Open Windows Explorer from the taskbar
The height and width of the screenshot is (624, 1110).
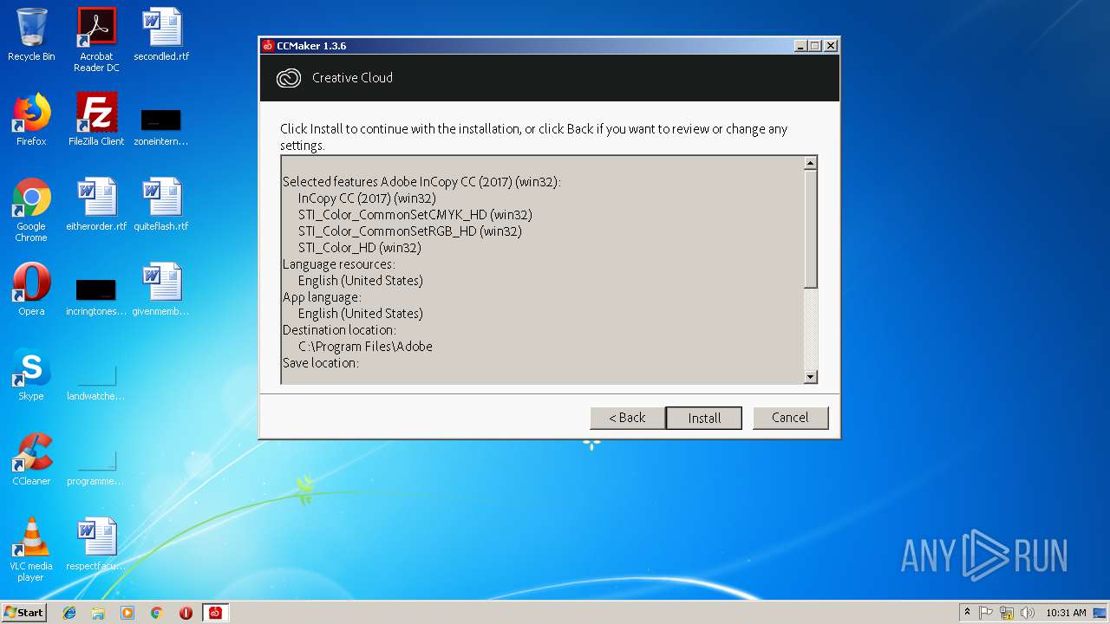click(x=98, y=613)
